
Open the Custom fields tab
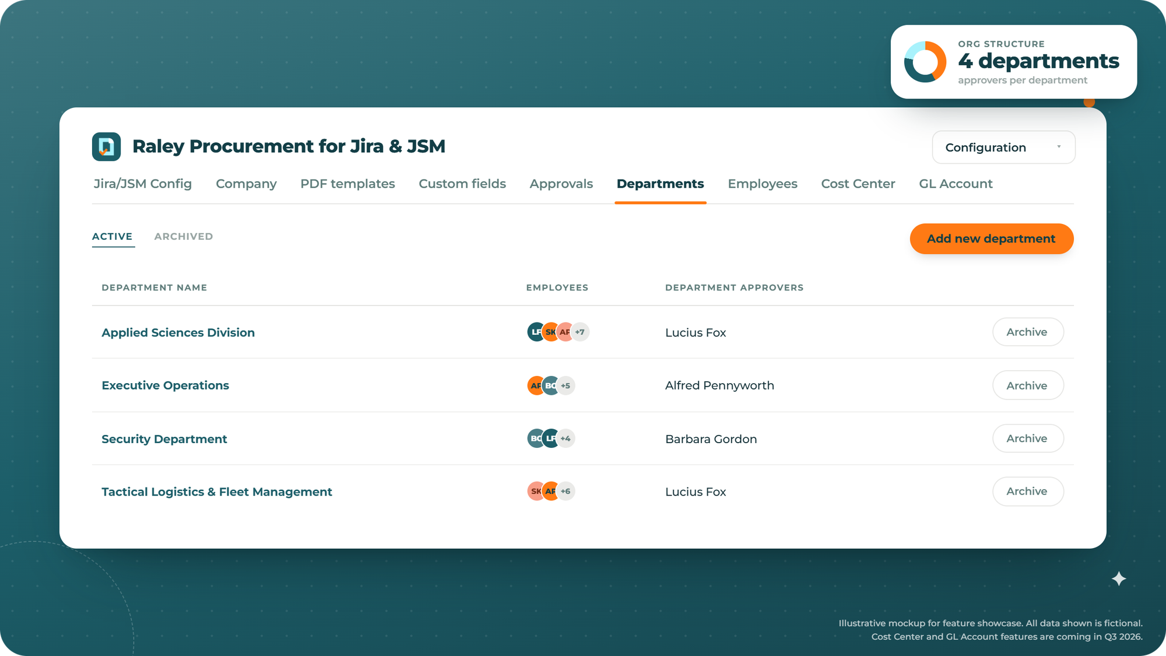[462, 184]
